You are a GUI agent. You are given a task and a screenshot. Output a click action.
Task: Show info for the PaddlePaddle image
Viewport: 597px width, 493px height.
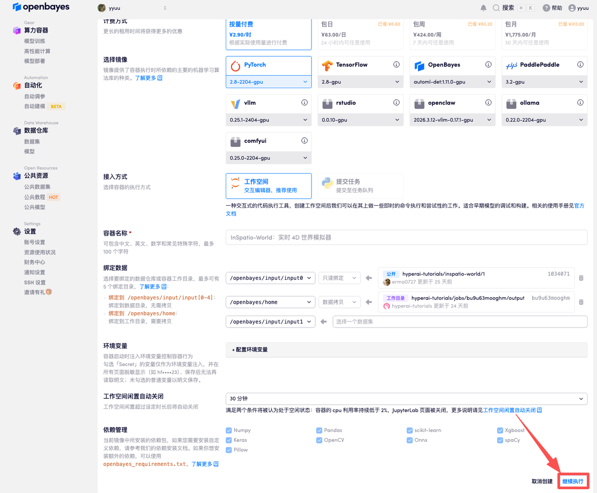point(580,65)
